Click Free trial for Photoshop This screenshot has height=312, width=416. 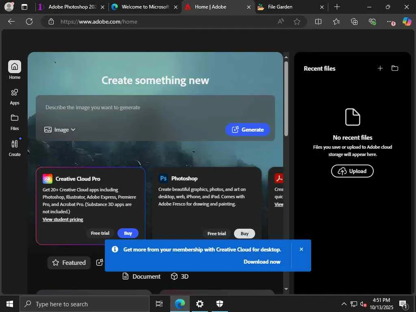217,234
